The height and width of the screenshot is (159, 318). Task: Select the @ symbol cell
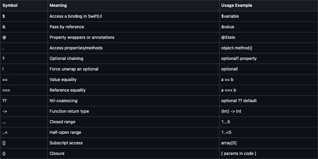point(24,37)
